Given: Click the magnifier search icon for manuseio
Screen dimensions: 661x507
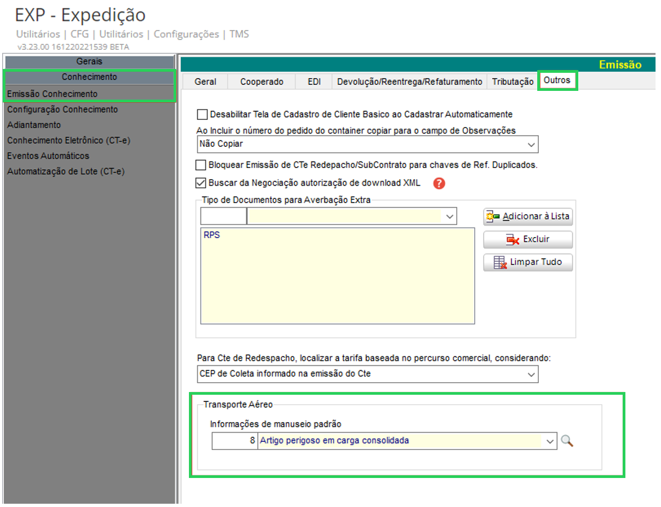Looking at the screenshot, I should [567, 441].
